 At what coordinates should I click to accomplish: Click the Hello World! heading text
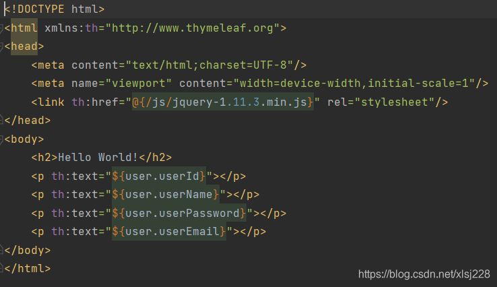98,157
